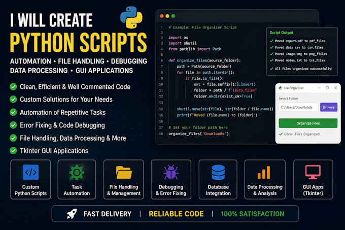Click the '# Example: File Organizer Script' comment
The image size is (345, 230).
click(x=202, y=27)
